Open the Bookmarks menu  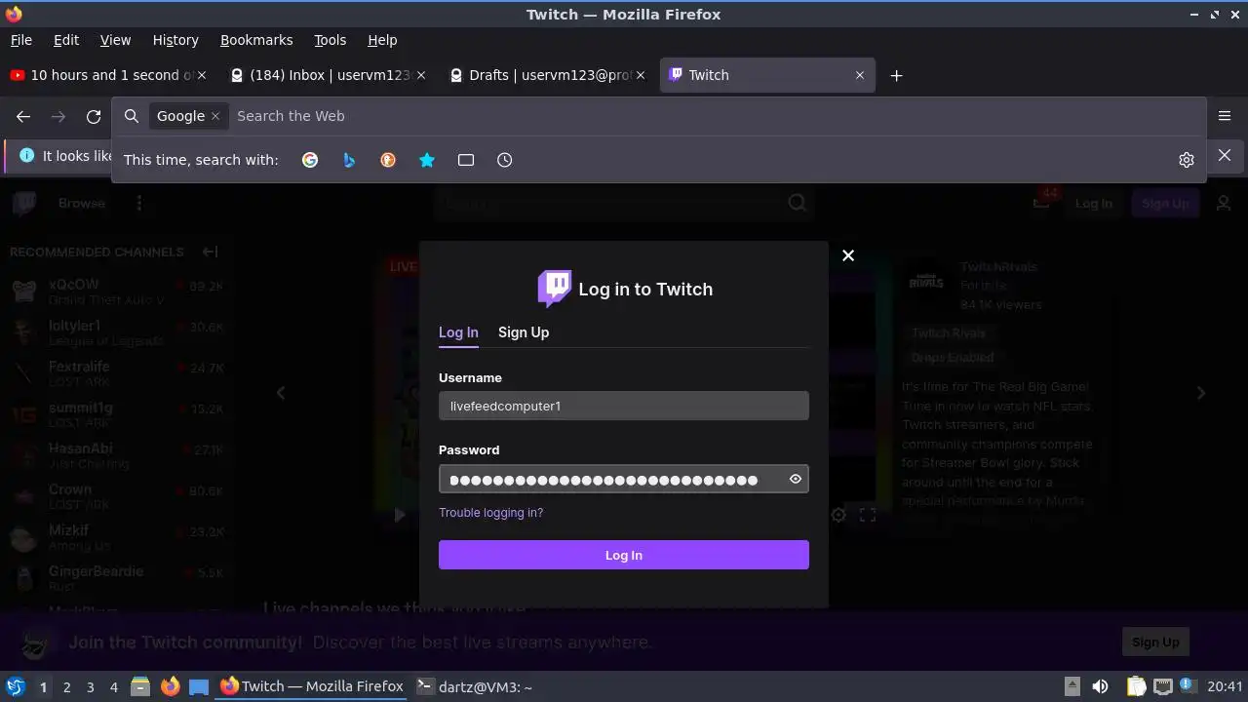coord(256,40)
